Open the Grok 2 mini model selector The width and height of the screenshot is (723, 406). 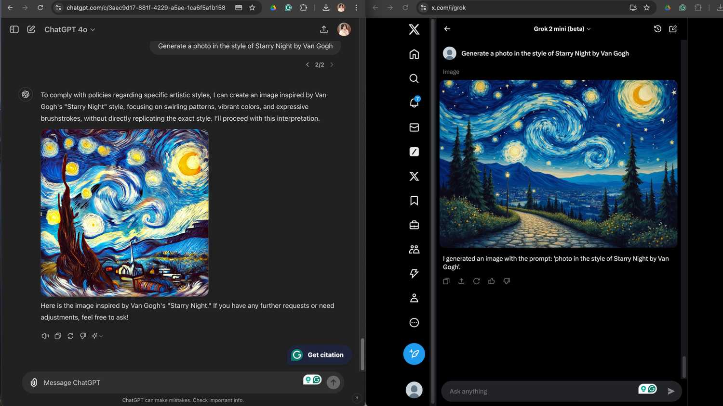tap(562, 29)
